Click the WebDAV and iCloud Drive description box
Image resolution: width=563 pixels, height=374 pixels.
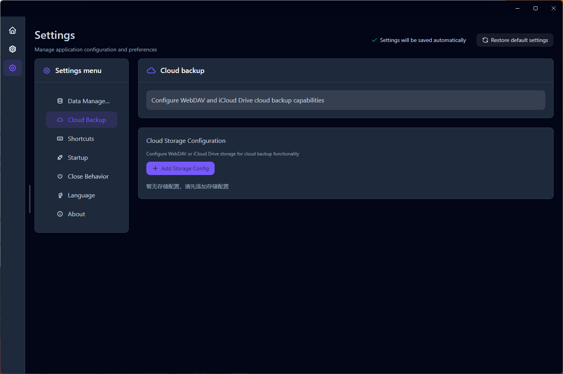click(x=346, y=100)
